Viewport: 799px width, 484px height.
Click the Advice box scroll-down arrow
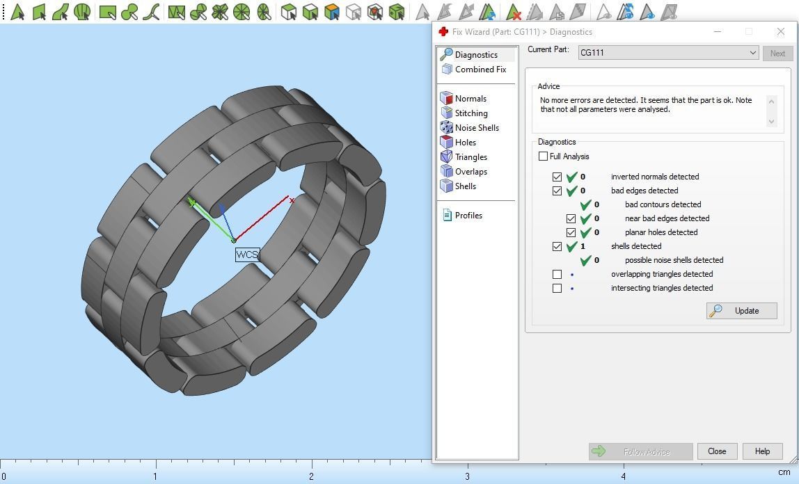pos(771,122)
